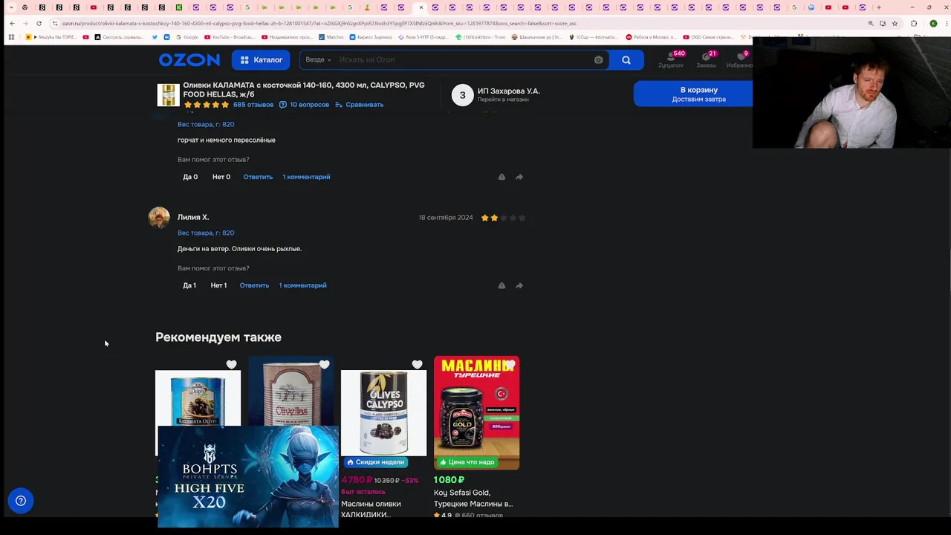Click BOHPTS High Five X20 ad banner
Image resolution: width=951 pixels, height=535 pixels.
point(248,477)
